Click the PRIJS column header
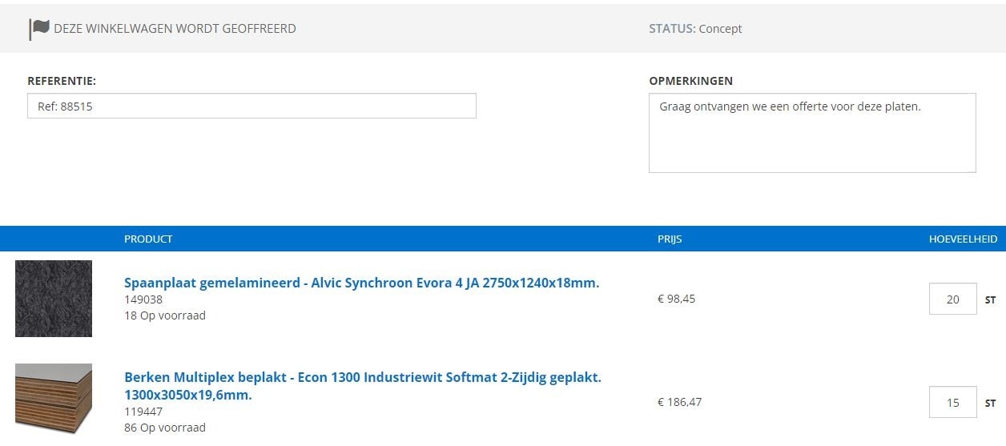This screenshot has width=1006, height=446. (670, 239)
